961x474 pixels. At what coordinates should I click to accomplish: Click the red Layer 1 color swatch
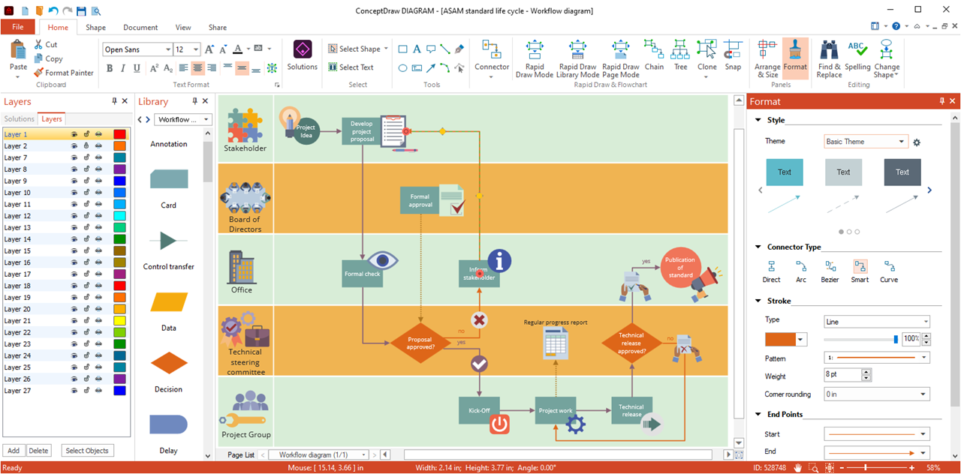click(x=119, y=134)
